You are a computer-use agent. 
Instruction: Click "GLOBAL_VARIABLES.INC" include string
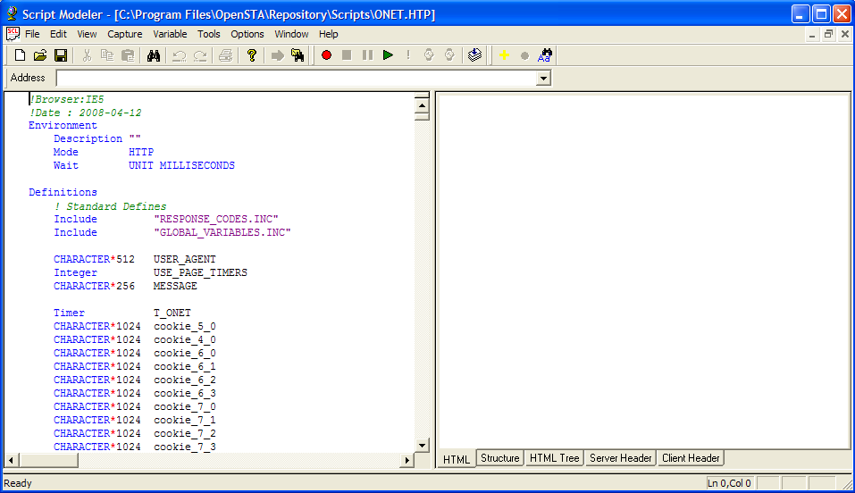[x=222, y=232]
